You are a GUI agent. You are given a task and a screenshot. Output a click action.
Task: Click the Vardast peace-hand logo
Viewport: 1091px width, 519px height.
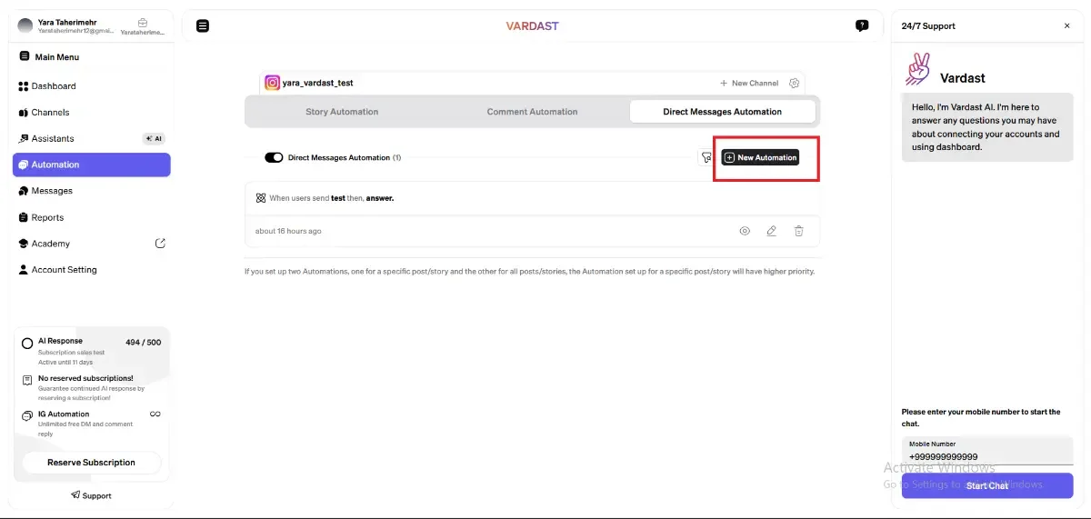(917, 70)
